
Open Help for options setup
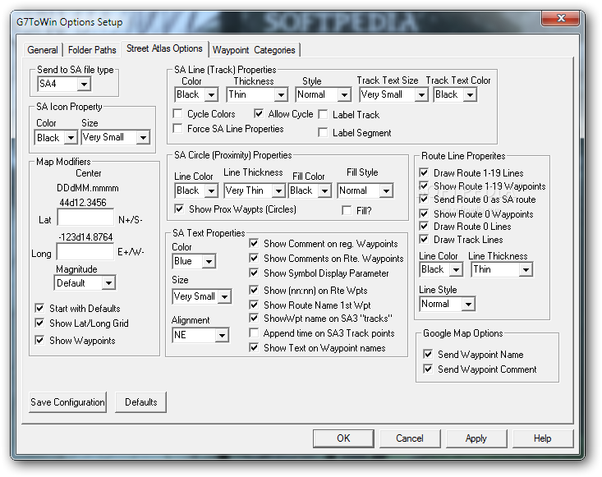click(x=543, y=438)
